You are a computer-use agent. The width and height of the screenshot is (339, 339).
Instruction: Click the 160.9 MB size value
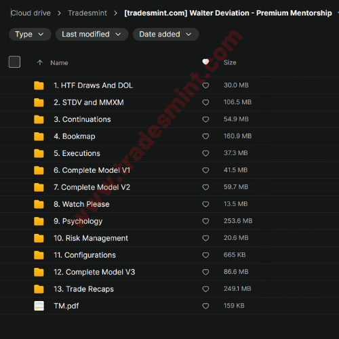pos(237,136)
